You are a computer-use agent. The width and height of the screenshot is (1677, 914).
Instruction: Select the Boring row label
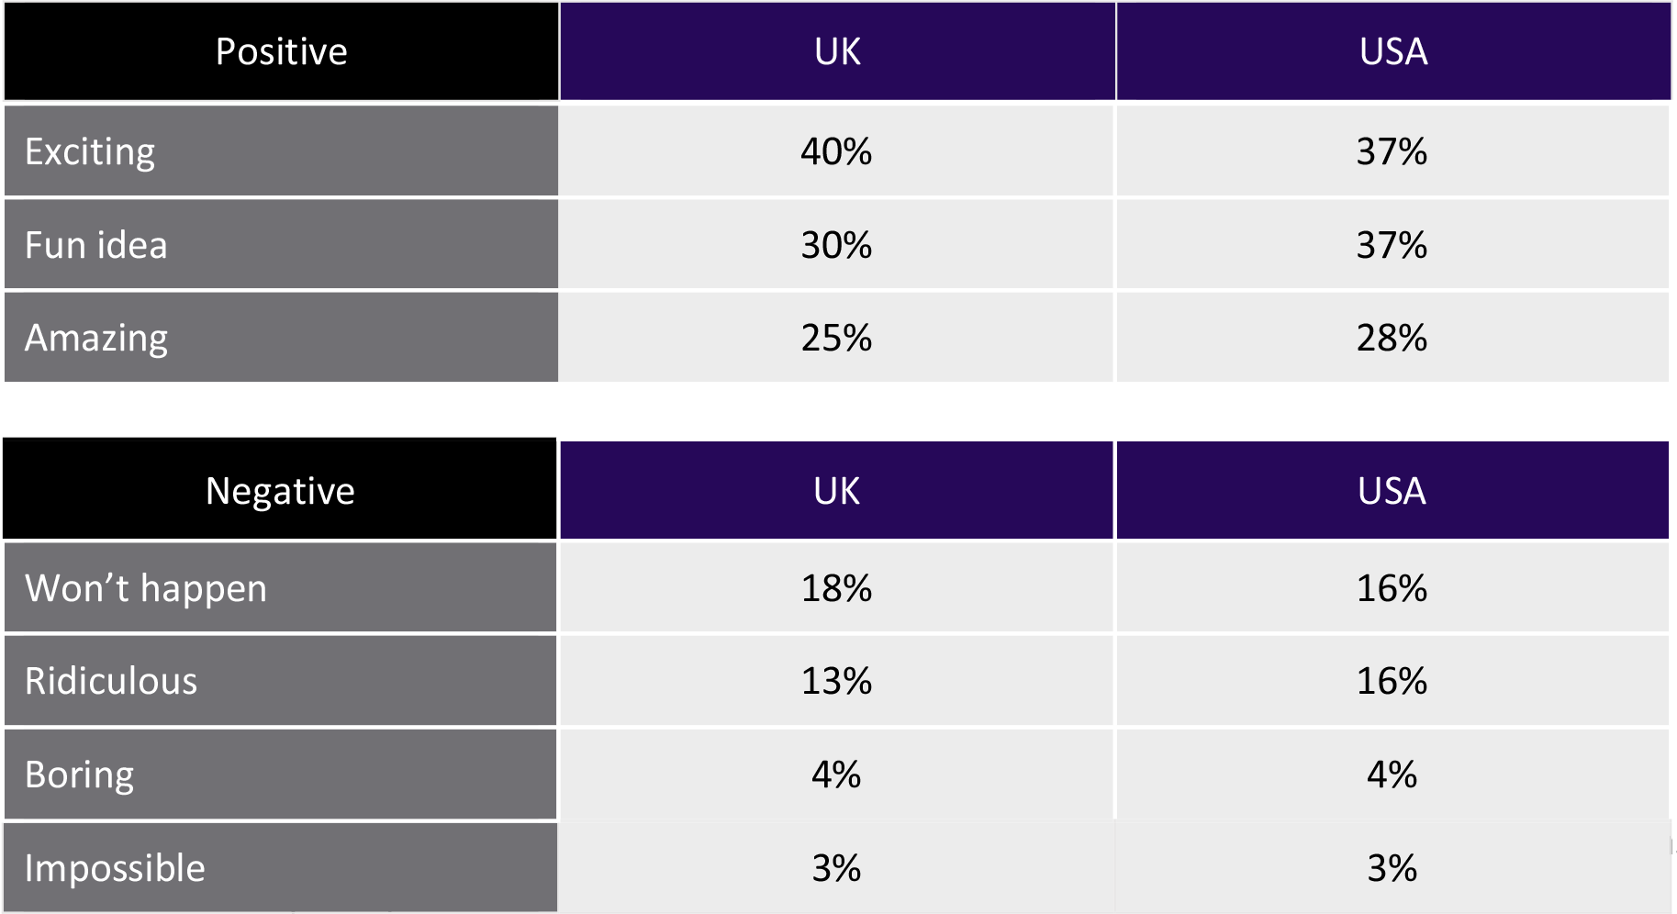click(80, 775)
